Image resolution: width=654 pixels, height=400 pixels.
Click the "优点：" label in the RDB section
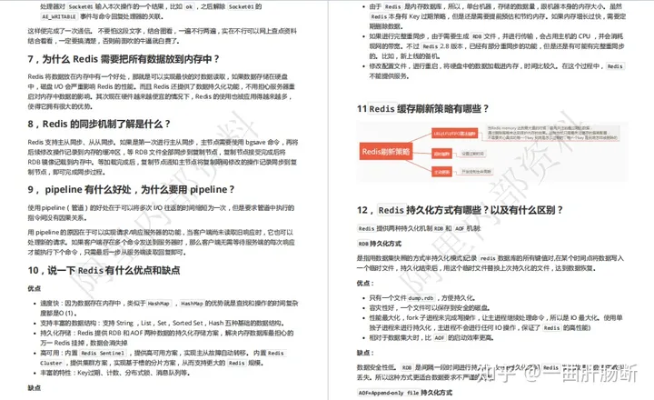point(365,283)
